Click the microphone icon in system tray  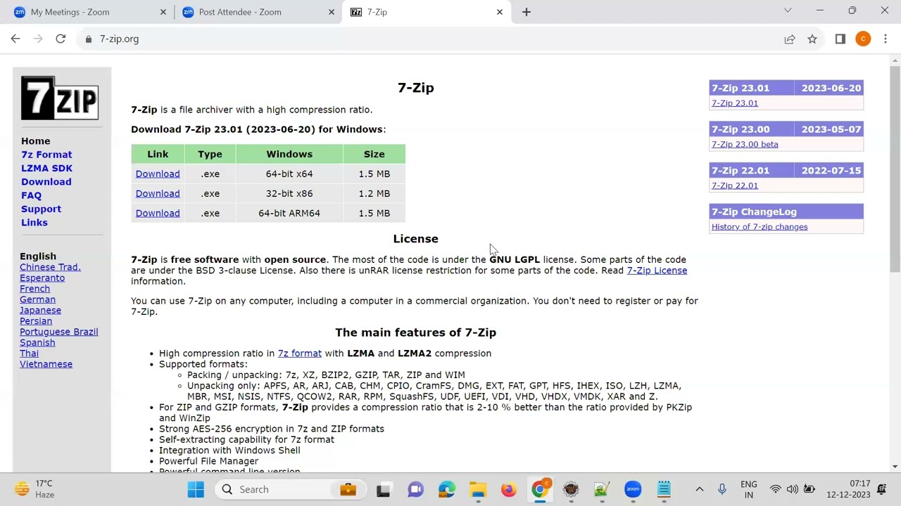(722, 489)
